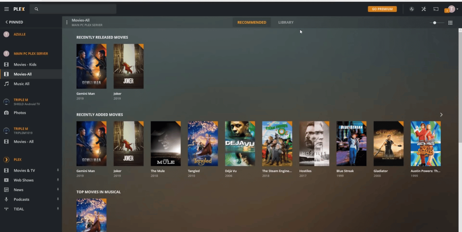Viewport: 462px width, 232px height.
Task: Select the Azulle server in sidebar
Action: [20, 34]
